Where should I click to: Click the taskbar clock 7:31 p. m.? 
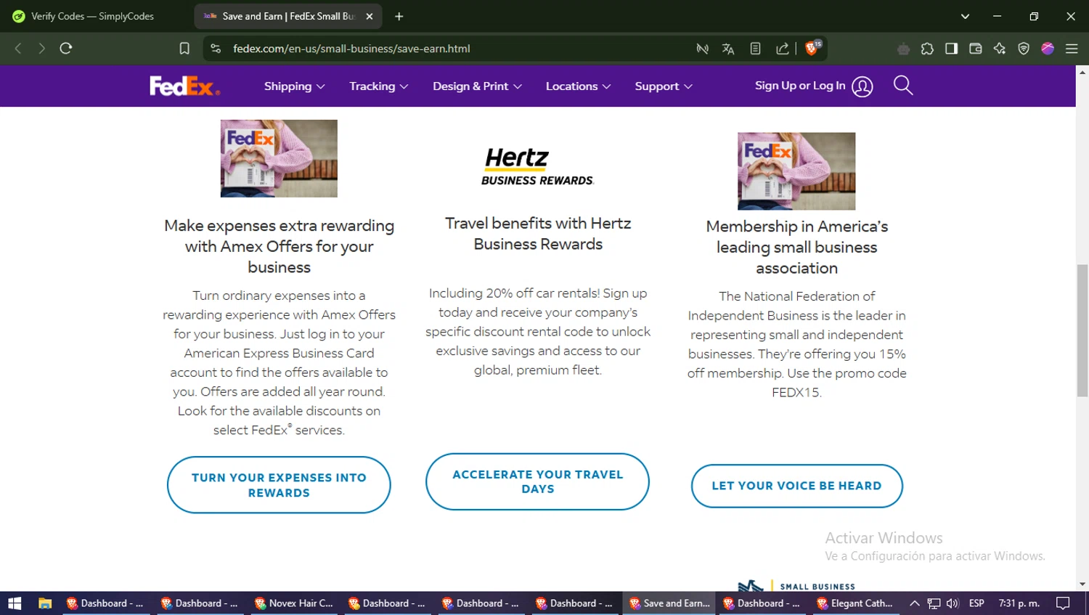tap(1019, 603)
